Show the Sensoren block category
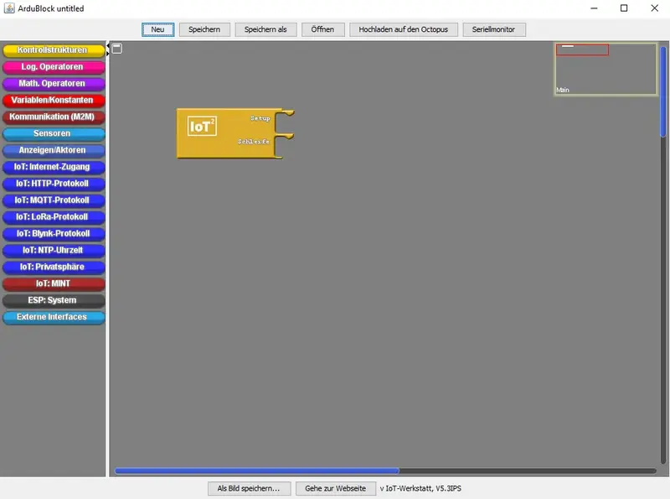The height and width of the screenshot is (499, 670). 53,134
